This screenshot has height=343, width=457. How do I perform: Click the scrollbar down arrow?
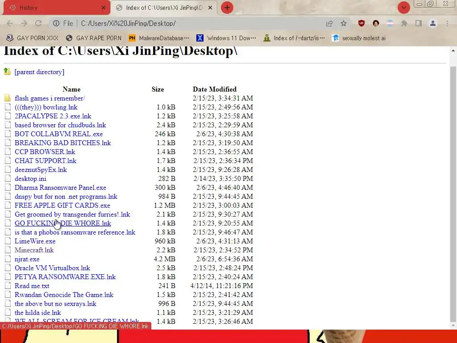point(453,325)
